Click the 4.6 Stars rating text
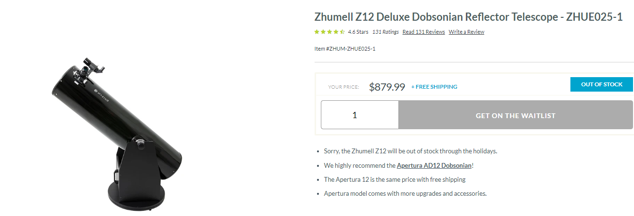The image size is (634, 216). point(358,32)
